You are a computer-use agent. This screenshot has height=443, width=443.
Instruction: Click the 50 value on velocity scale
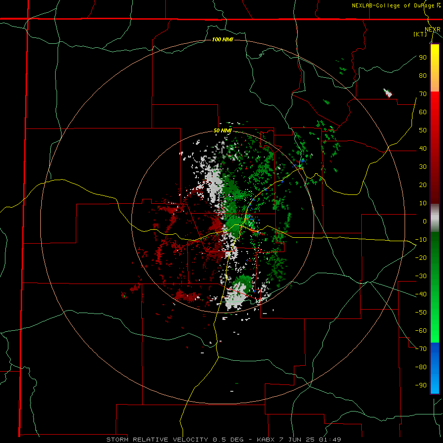(x=423, y=130)
